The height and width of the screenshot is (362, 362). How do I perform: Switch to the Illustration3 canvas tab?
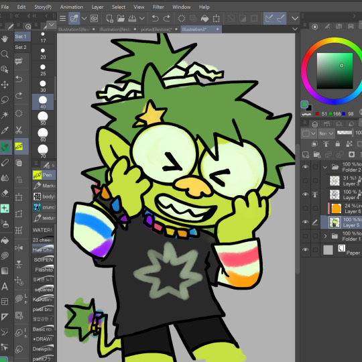[201, 29]
